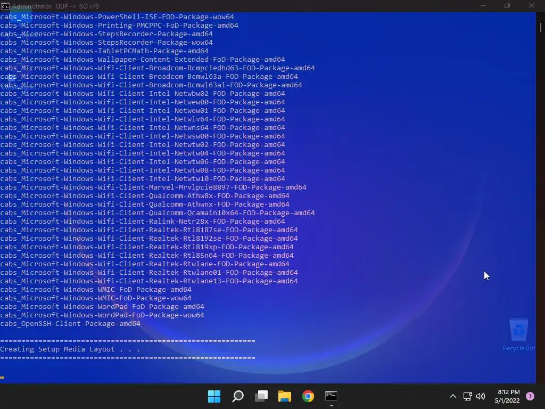Click the Qualcomm-Athwnx package line
The height and width of the screenshot is (409, 545).
tap(145, 204)
